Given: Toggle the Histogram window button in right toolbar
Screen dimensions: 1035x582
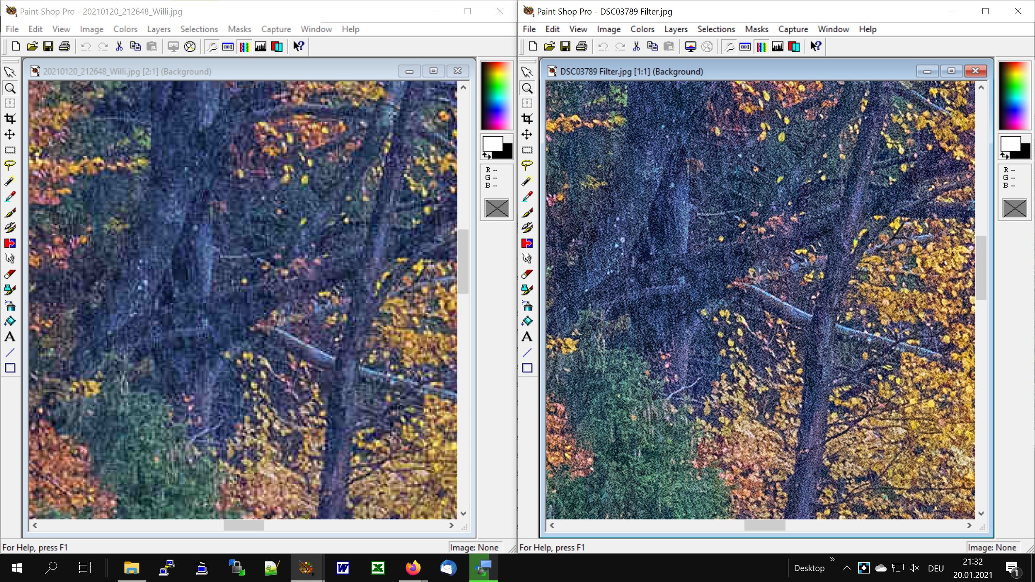Looking at the screenshot, I should tap(777, 46).
